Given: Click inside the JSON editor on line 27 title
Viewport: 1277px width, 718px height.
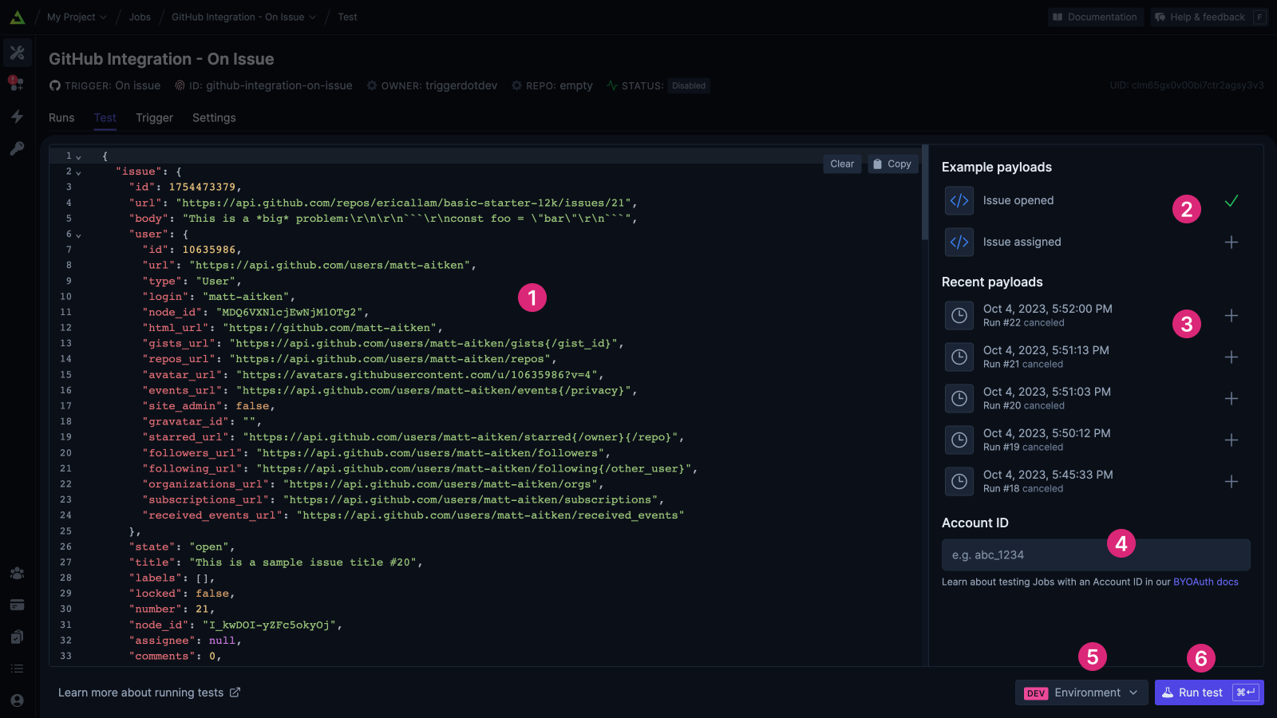Looking at the screenshot, I should tap(275, 562).
